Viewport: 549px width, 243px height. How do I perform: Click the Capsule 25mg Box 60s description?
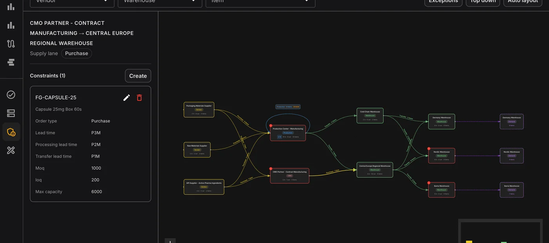[58, 109]
